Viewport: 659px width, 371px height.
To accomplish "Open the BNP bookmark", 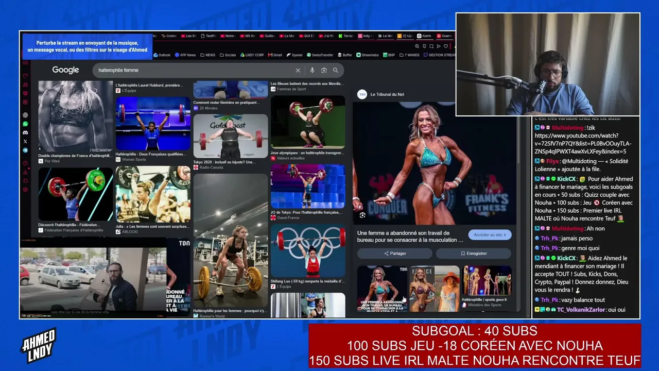I will click(389, 55).
